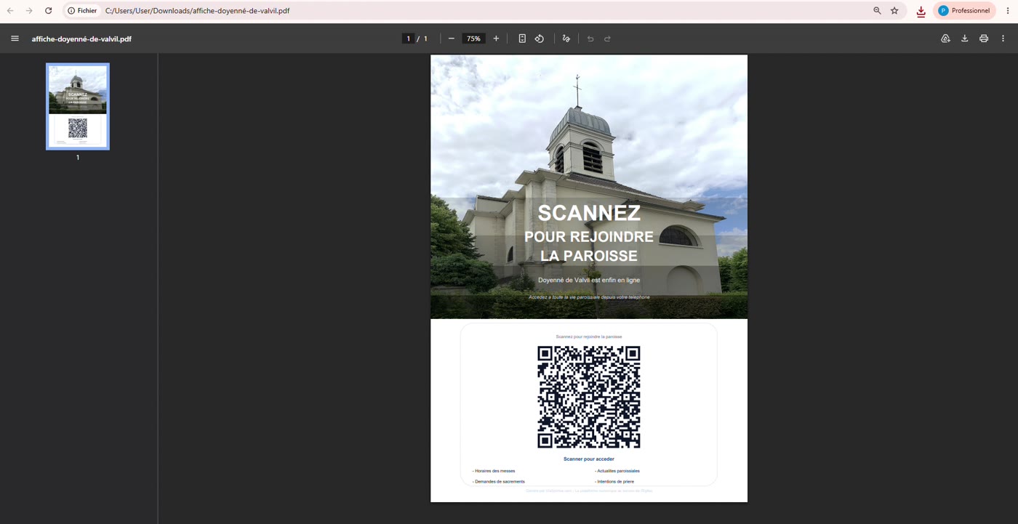Go forward in browser history
1018x524 pixels.
point(29,11)
